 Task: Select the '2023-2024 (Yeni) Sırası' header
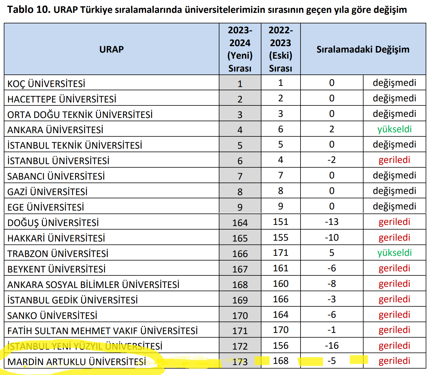pyautogui.click(x=240, y=49)
